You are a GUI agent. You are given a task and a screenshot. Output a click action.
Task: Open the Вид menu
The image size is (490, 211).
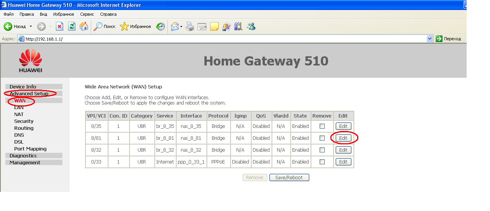pyautogui.click(x=44, y=14)
